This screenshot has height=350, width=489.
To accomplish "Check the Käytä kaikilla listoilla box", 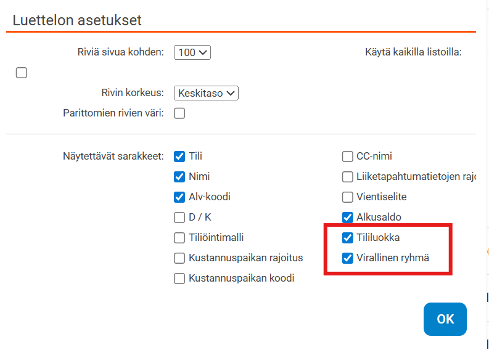I will pyautogui.click(x=22, y=73).
